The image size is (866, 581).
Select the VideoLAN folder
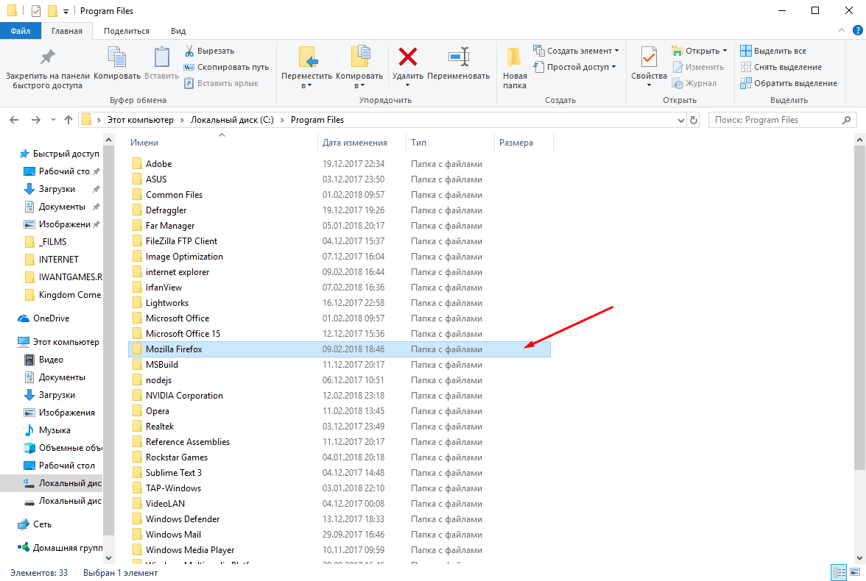coord(339,504)
